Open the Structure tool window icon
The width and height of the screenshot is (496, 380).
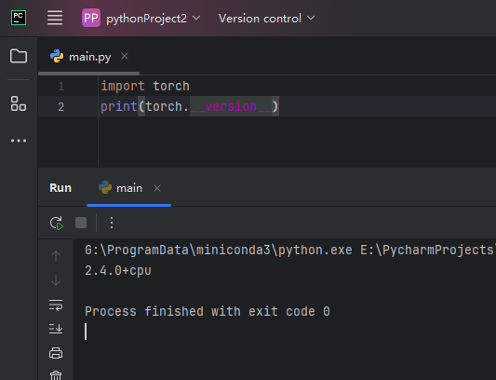pyautogui.click(x=19, y=103)
